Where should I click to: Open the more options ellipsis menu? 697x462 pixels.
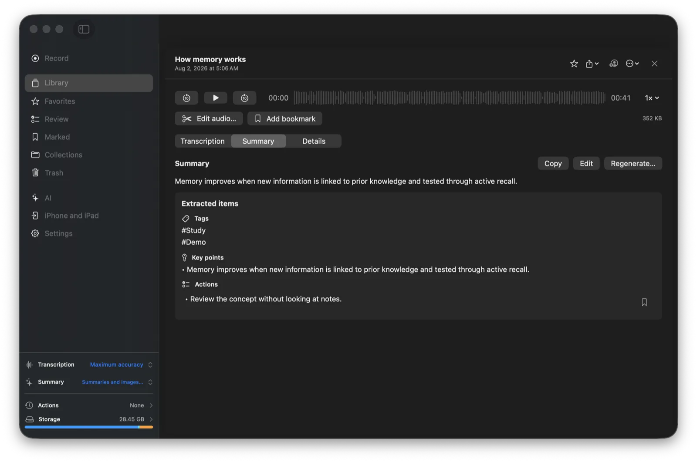[x=632, y=64]
